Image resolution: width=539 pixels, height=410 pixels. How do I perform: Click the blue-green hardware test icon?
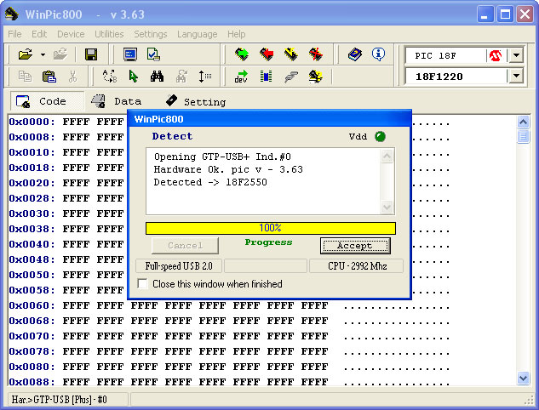click(x=266, y=77)
